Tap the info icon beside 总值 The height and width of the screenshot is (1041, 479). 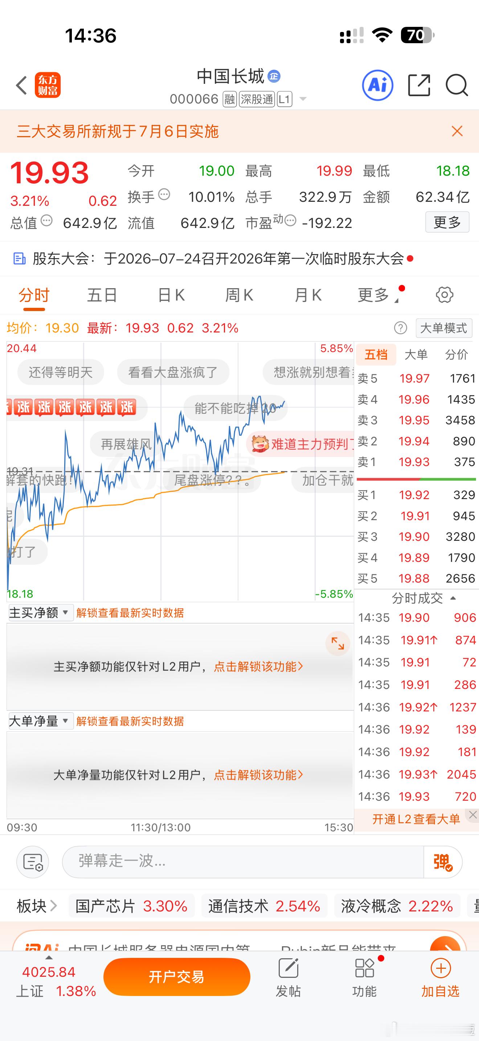(x=46, y=221)
